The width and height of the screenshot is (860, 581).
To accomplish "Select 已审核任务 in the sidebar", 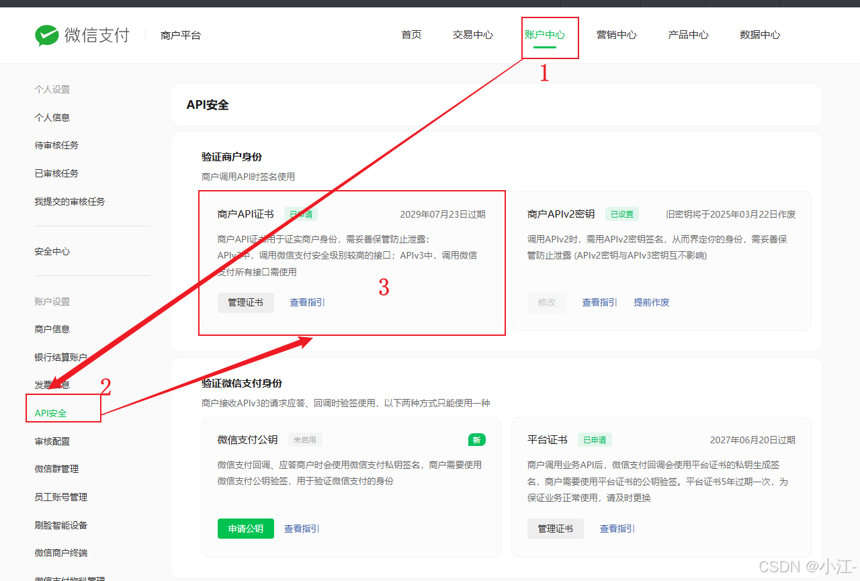I will (56, 173).
